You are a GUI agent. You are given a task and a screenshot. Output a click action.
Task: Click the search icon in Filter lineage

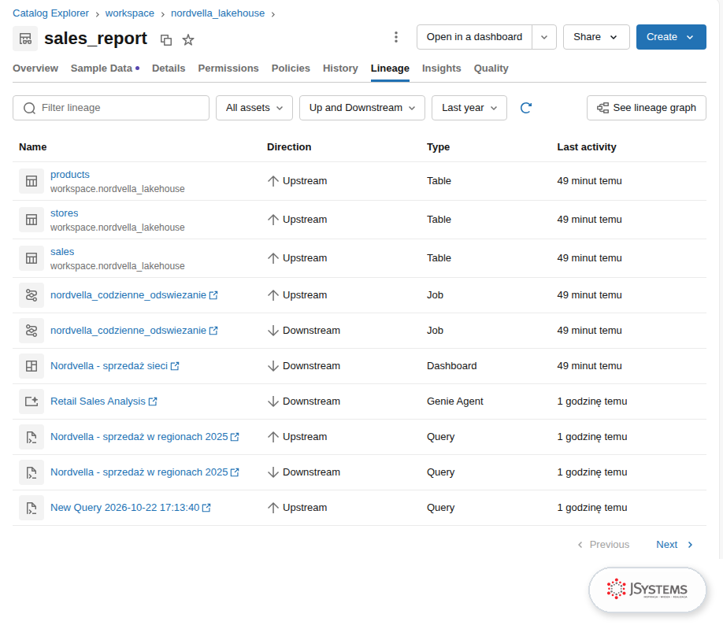(x=29, y=108)
